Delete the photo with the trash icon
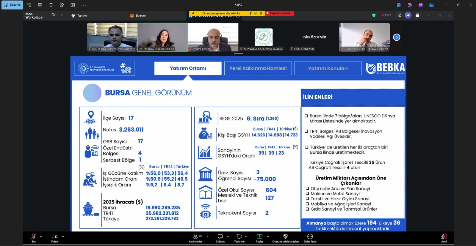 pos(40,5)
